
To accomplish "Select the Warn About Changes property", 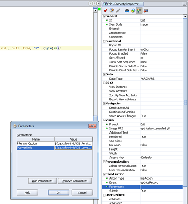I will click(123, 116).
